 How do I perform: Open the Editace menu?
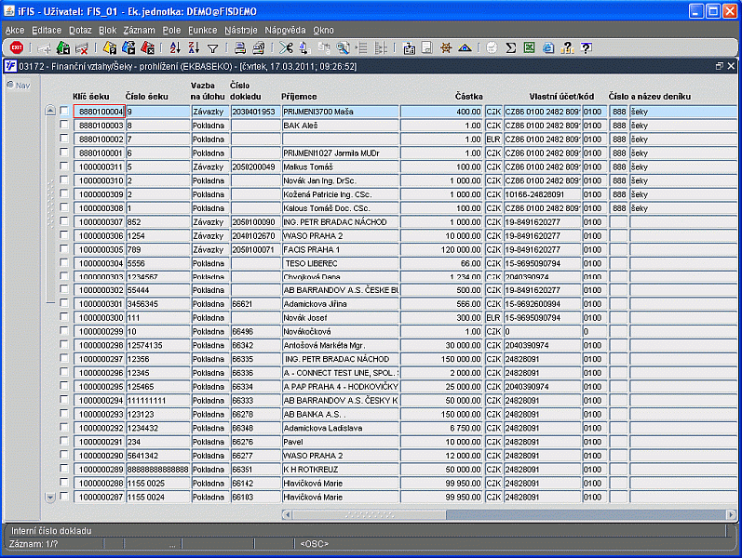pos(47,31)
